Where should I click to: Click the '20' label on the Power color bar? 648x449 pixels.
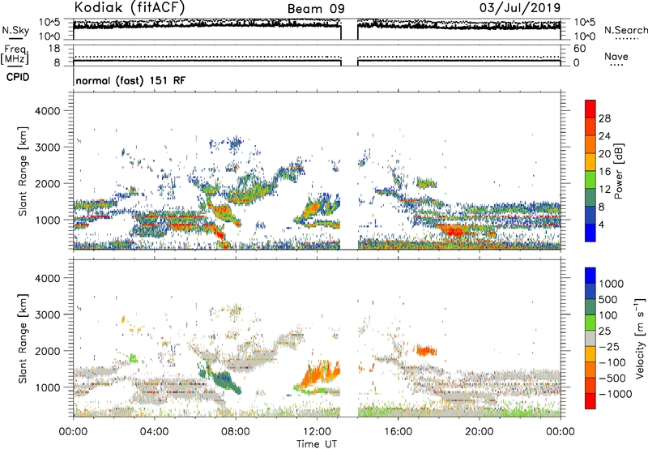(604, 154)
